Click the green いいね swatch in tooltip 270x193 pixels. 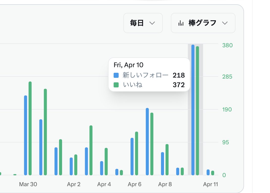[116, 85]
